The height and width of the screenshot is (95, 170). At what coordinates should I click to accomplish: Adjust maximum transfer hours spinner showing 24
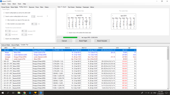coord(10,35)
